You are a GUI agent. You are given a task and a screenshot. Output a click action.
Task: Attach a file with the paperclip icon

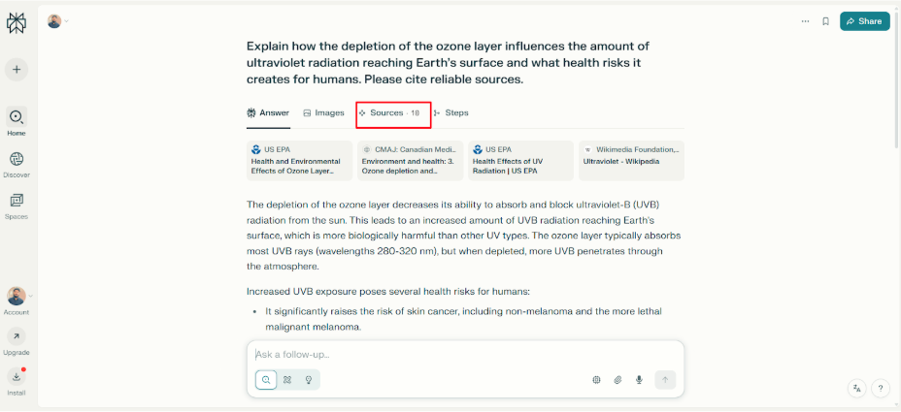click(x=617, y=380)
